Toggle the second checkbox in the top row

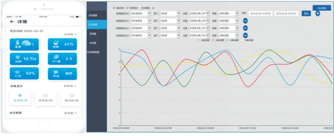tap(128, 8)
